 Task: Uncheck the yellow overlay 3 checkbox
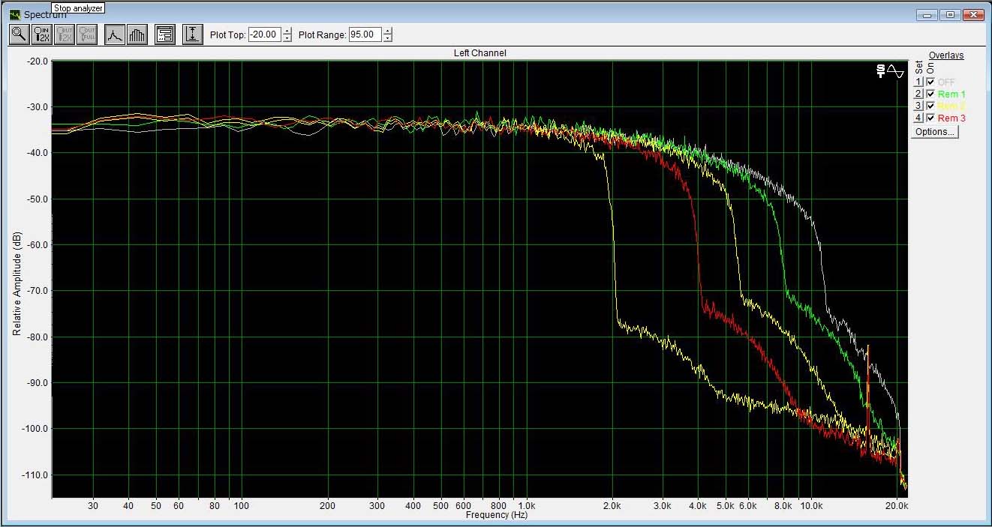(x=930, y=106)
